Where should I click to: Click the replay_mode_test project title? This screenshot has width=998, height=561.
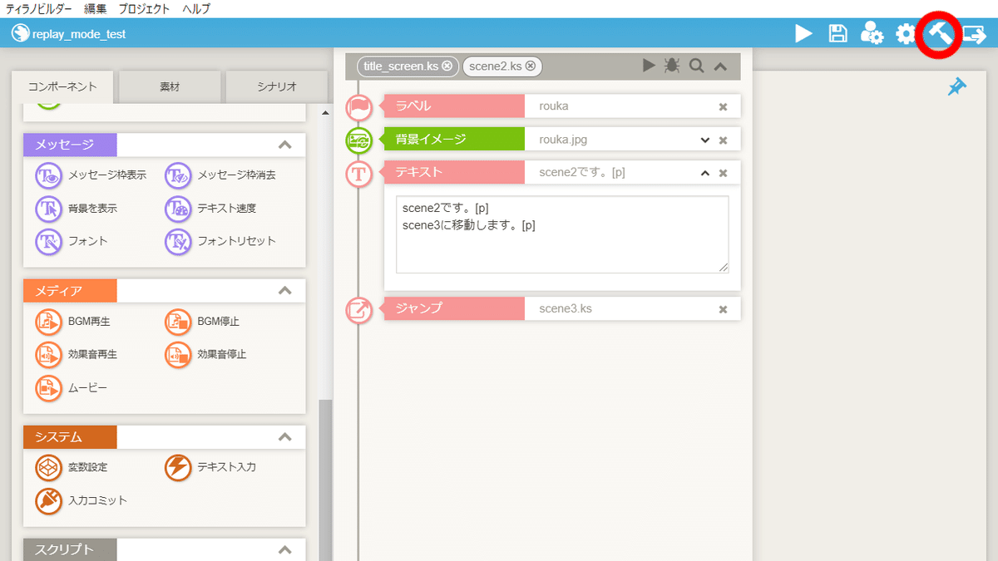tap(78, 34)
